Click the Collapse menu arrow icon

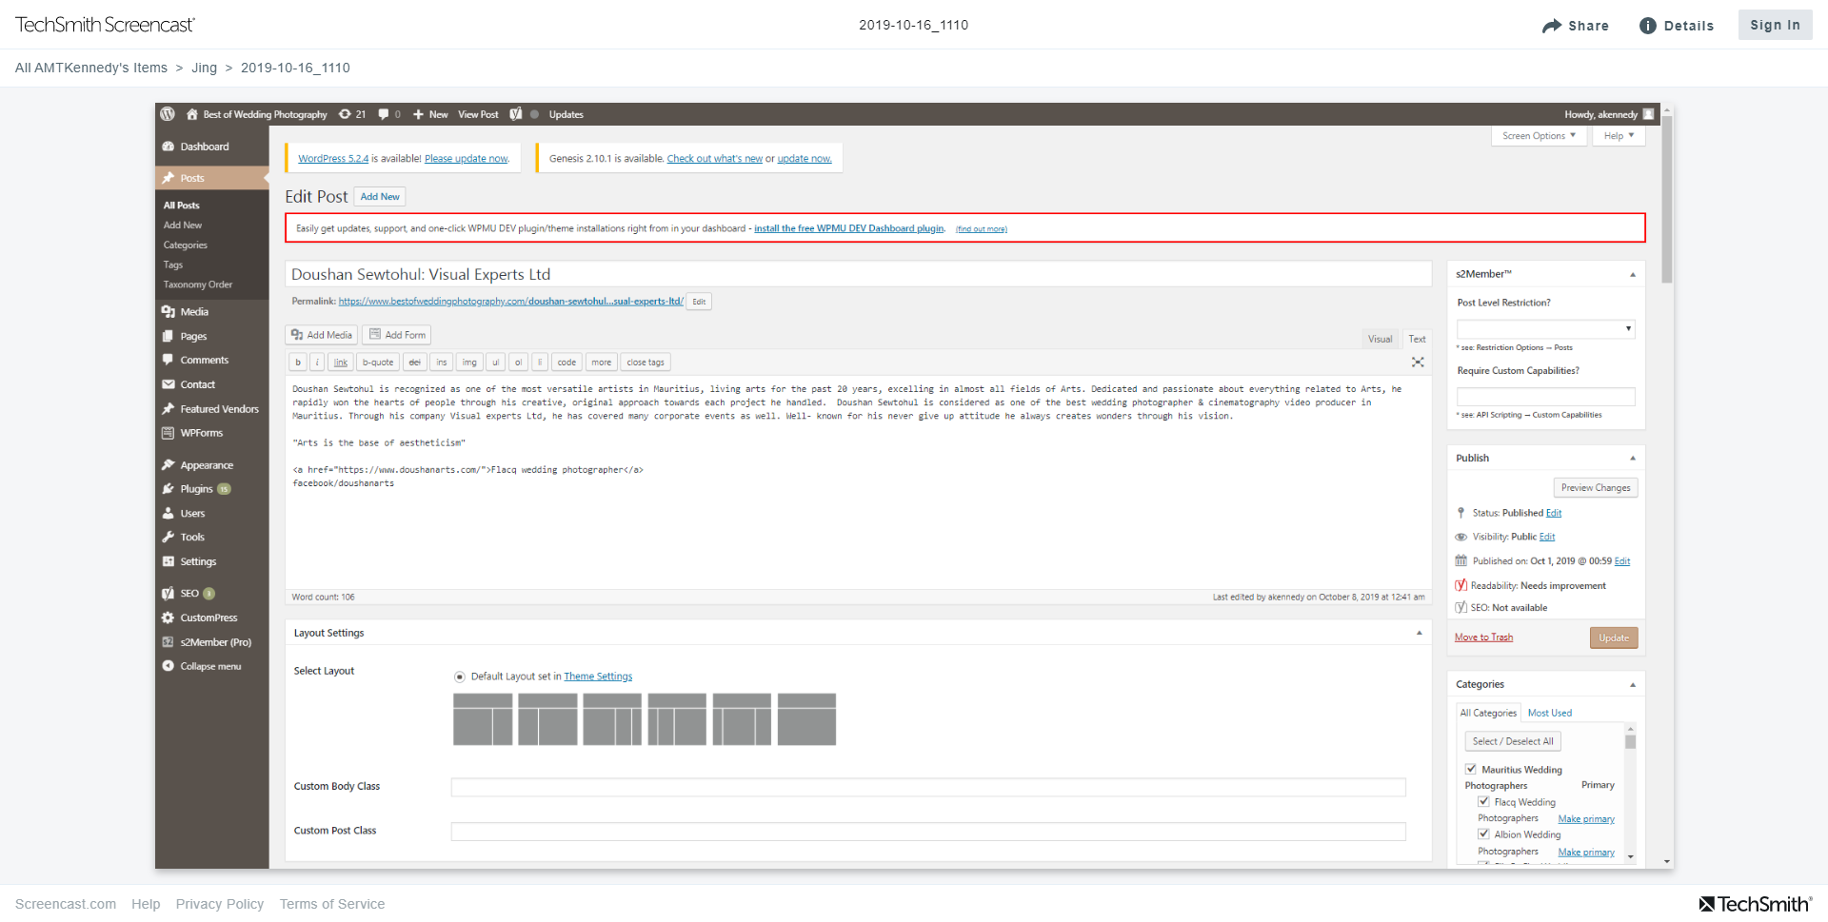168,666
